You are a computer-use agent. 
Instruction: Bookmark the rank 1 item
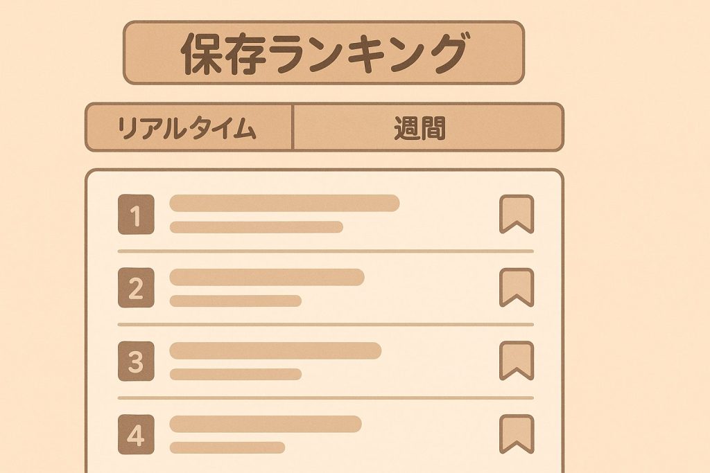coord(517,213)
